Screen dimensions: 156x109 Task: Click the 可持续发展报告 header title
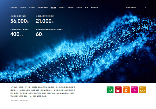[x=131, y=7]
